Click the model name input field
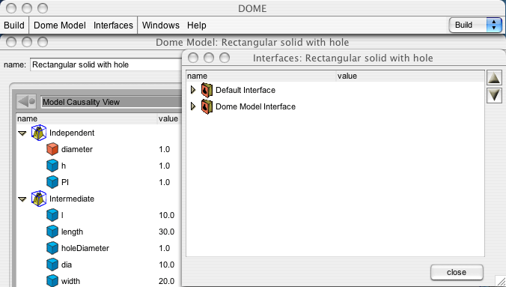This screenshot has width=506, height=287. 106,64
